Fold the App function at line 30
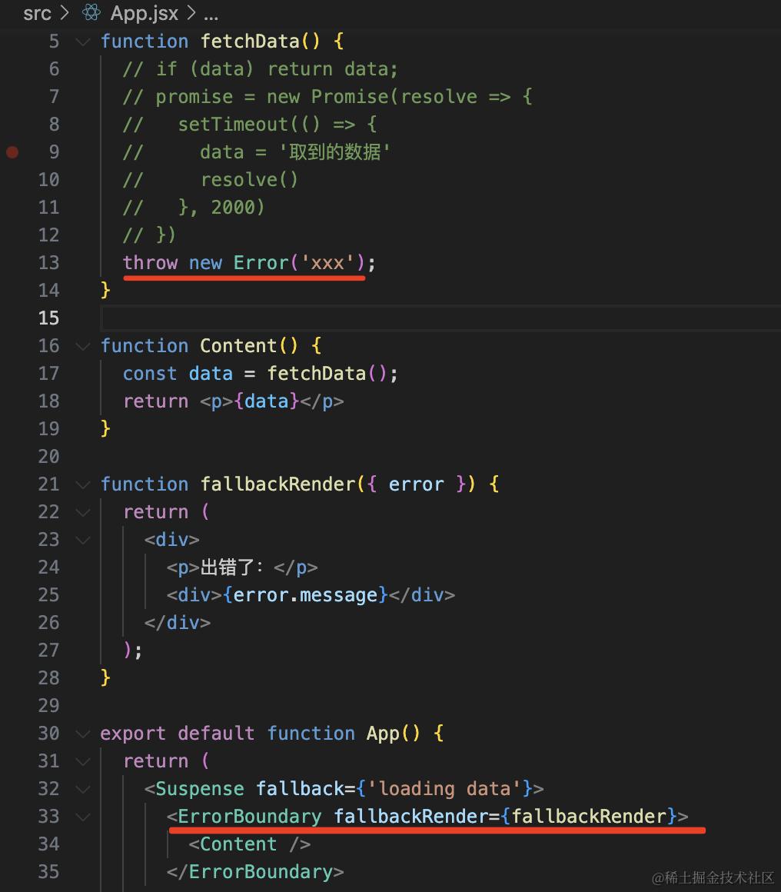Screen dimensions: 781x892 (x=83, y=734)
